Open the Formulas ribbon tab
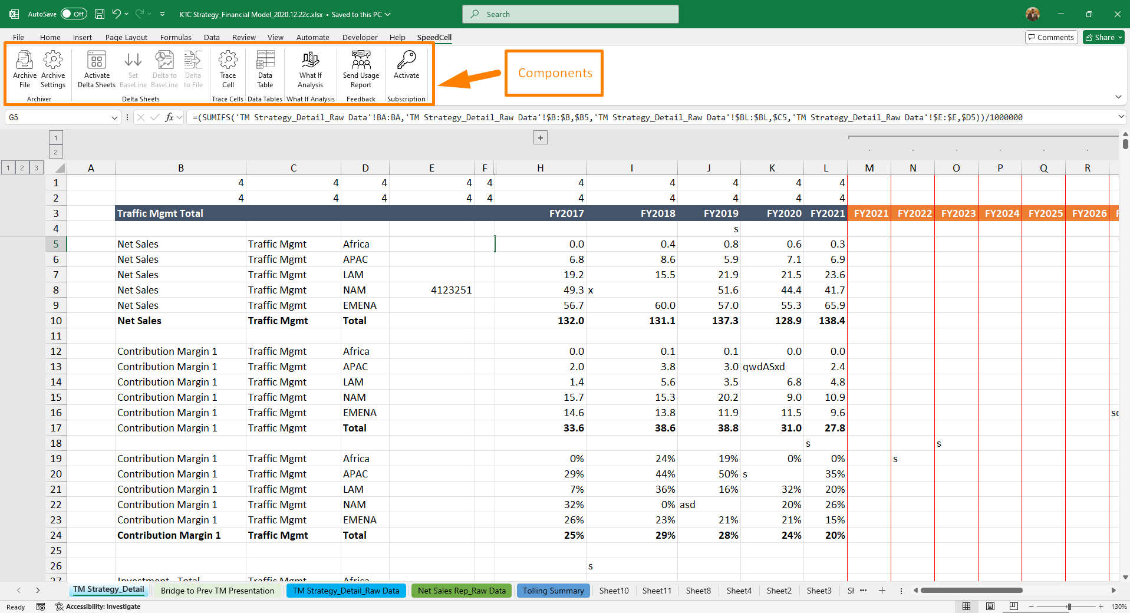This screenshot has width=1130, height=613. (x=176, y=37)
